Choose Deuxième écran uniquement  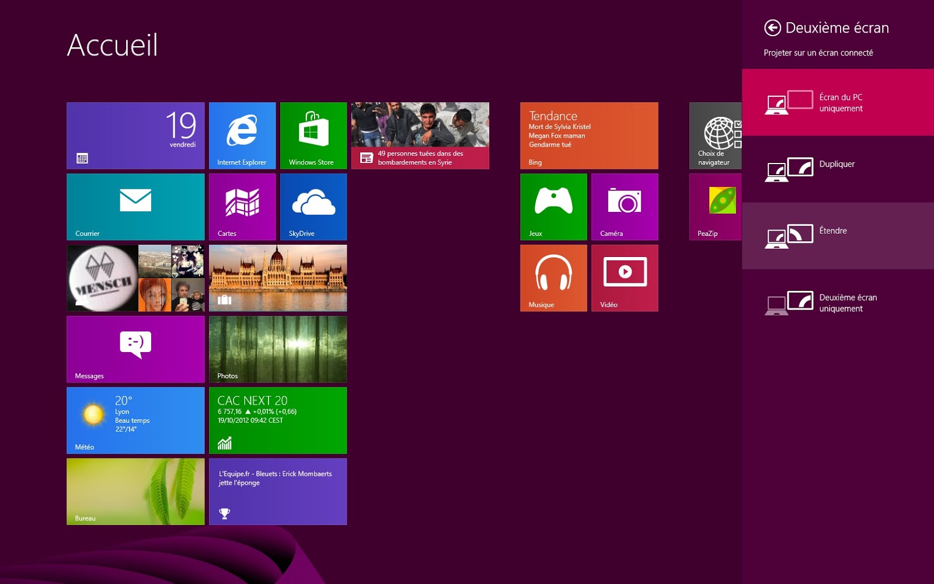(x=838, y=303)
